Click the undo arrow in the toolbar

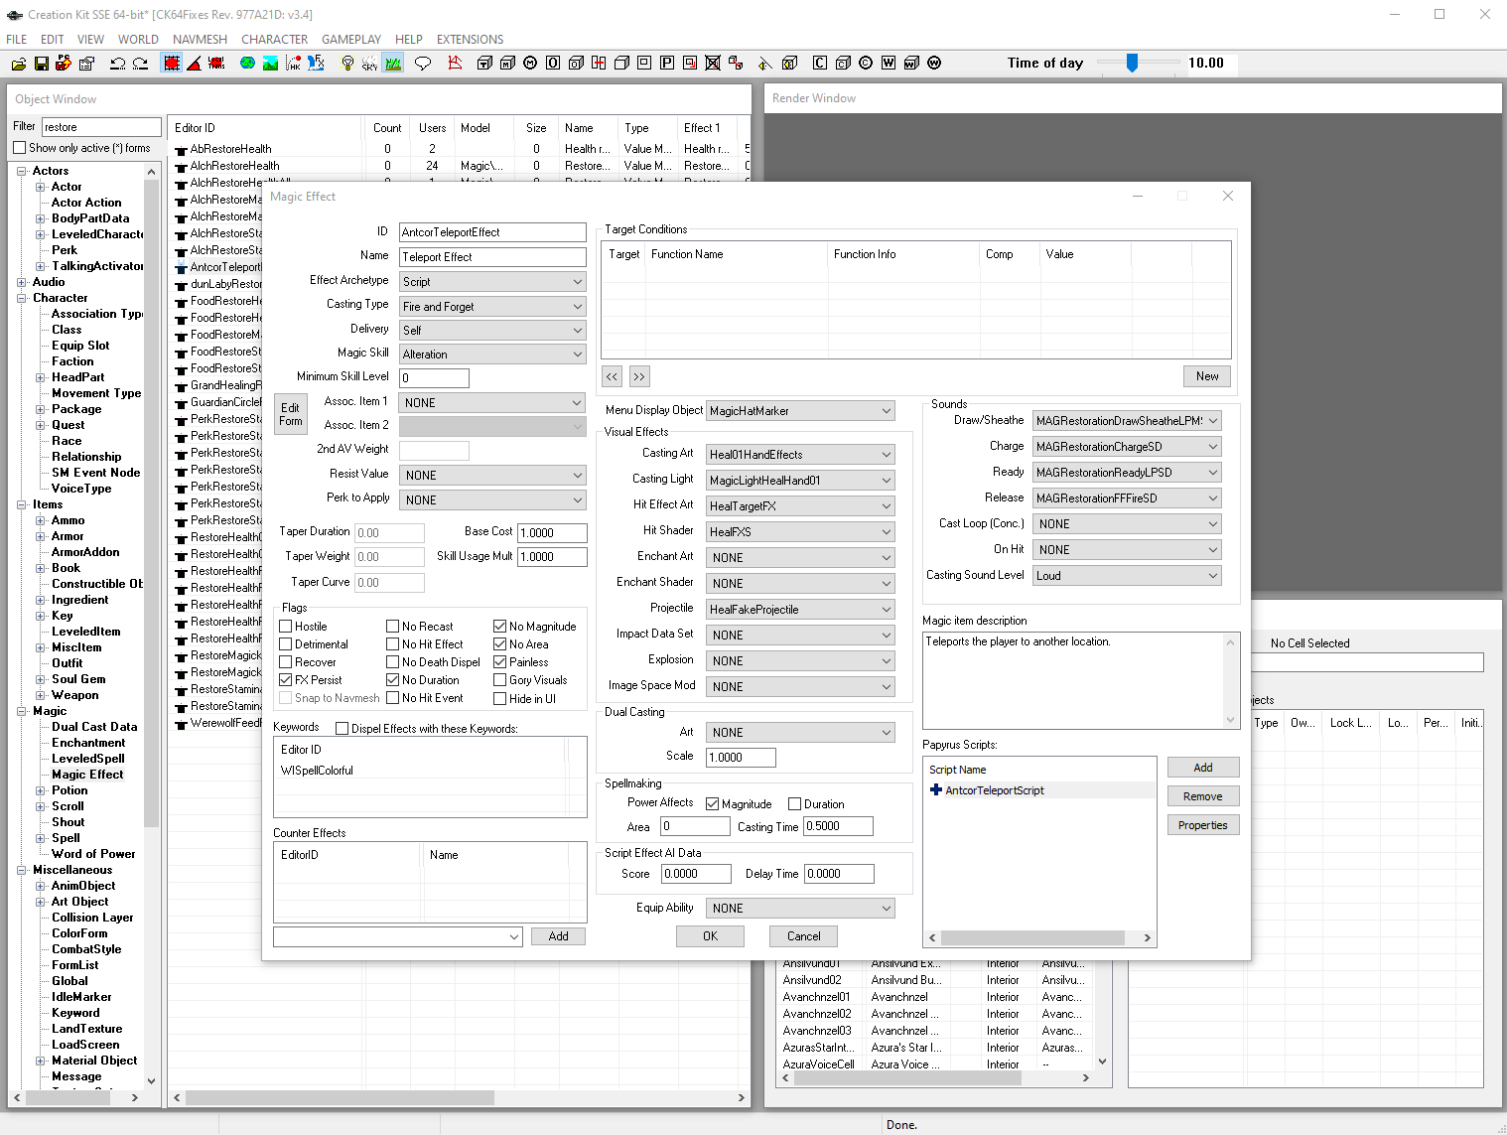point(117,64)
